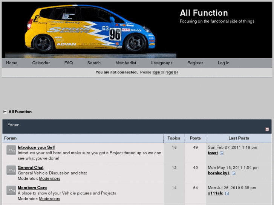Open the Register menu item
This screenshot has height=205, width=274.
(x=195, y=63)
